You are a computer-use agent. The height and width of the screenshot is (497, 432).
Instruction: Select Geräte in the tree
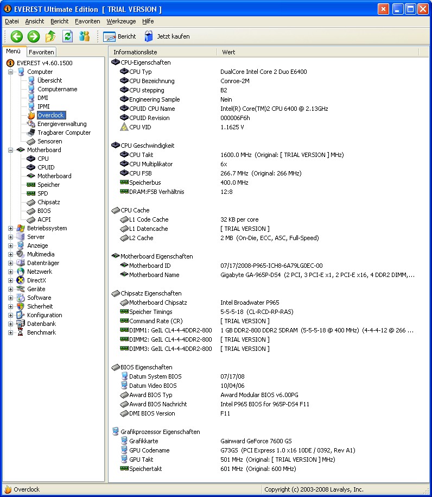(x=36, y=289)
